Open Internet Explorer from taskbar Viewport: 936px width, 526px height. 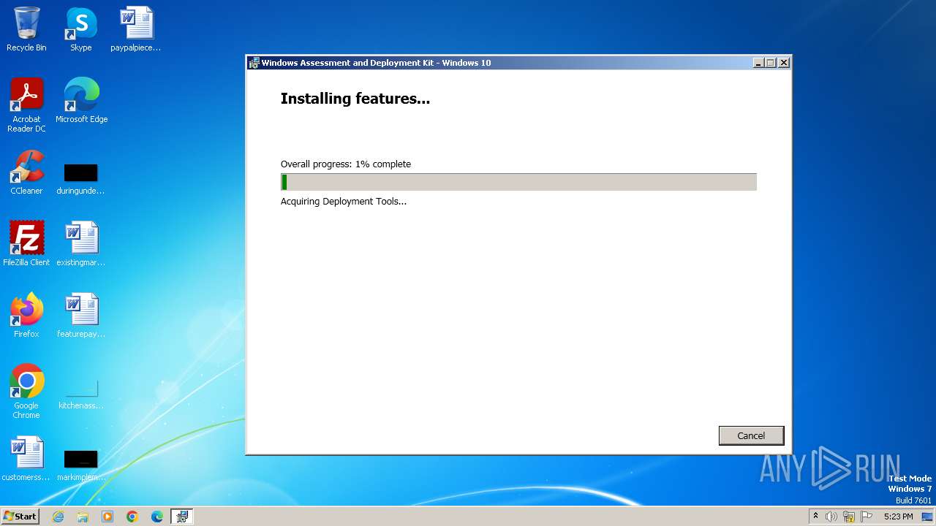pyautogui.click(x=58, y=517)
